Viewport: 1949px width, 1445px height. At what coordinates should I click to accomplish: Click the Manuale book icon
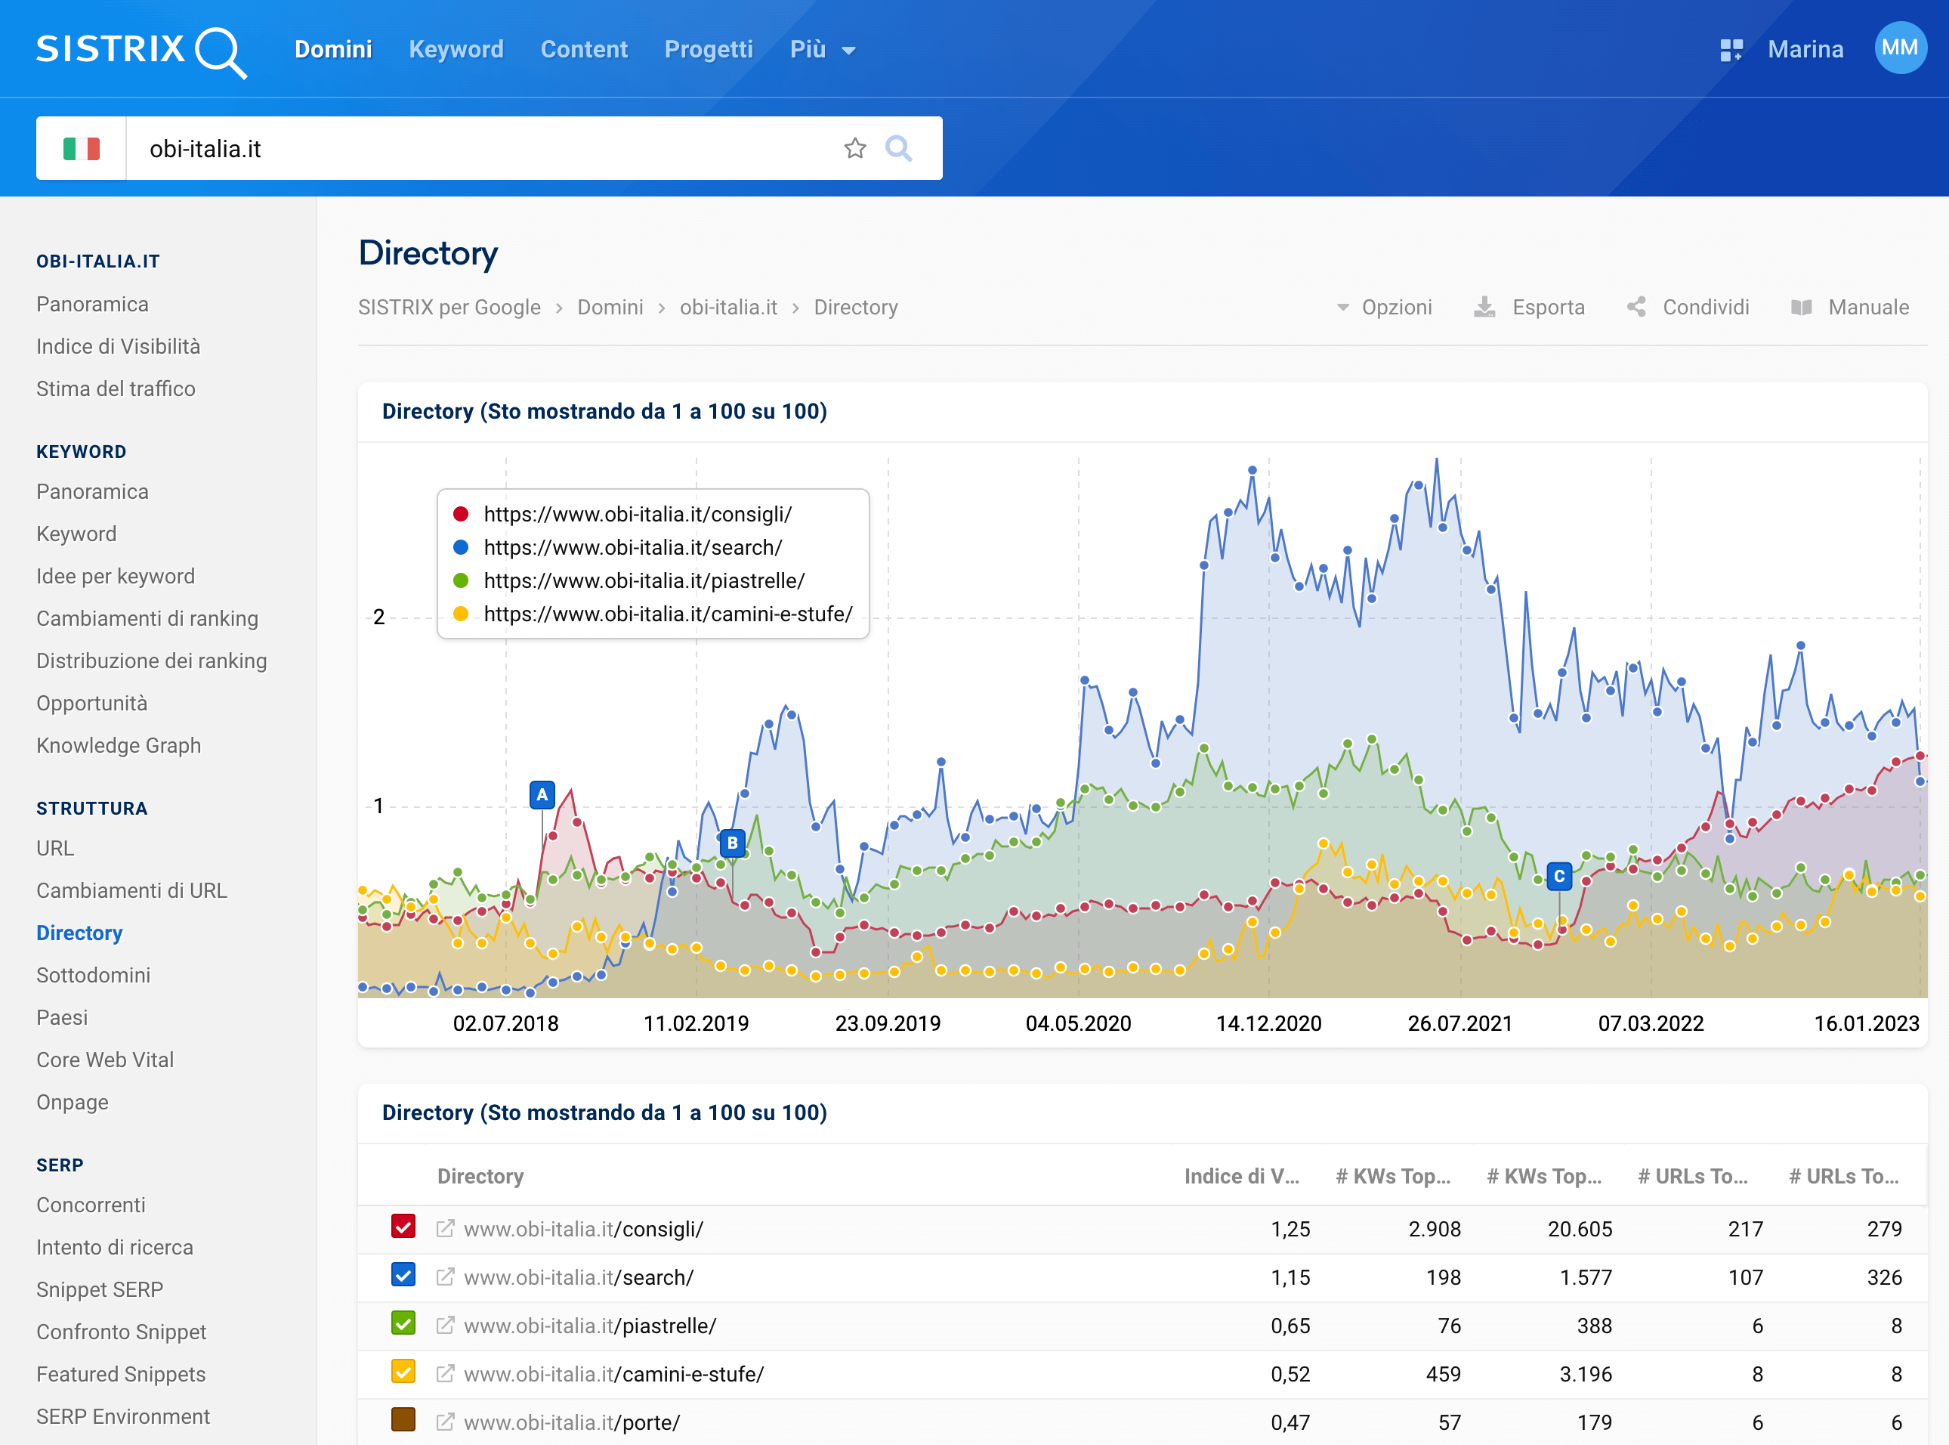click(1801, 307)
